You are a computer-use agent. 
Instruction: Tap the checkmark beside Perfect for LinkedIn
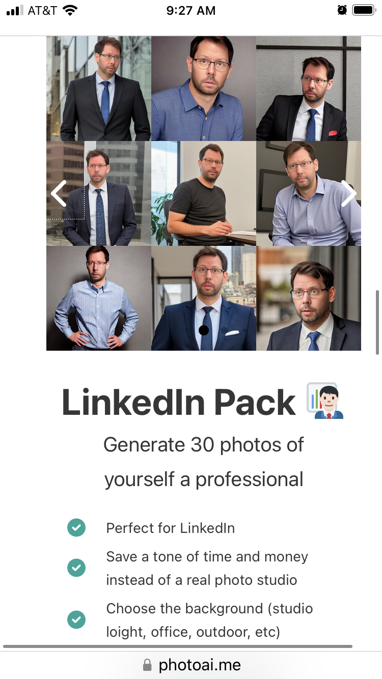[x=76, y=527]
